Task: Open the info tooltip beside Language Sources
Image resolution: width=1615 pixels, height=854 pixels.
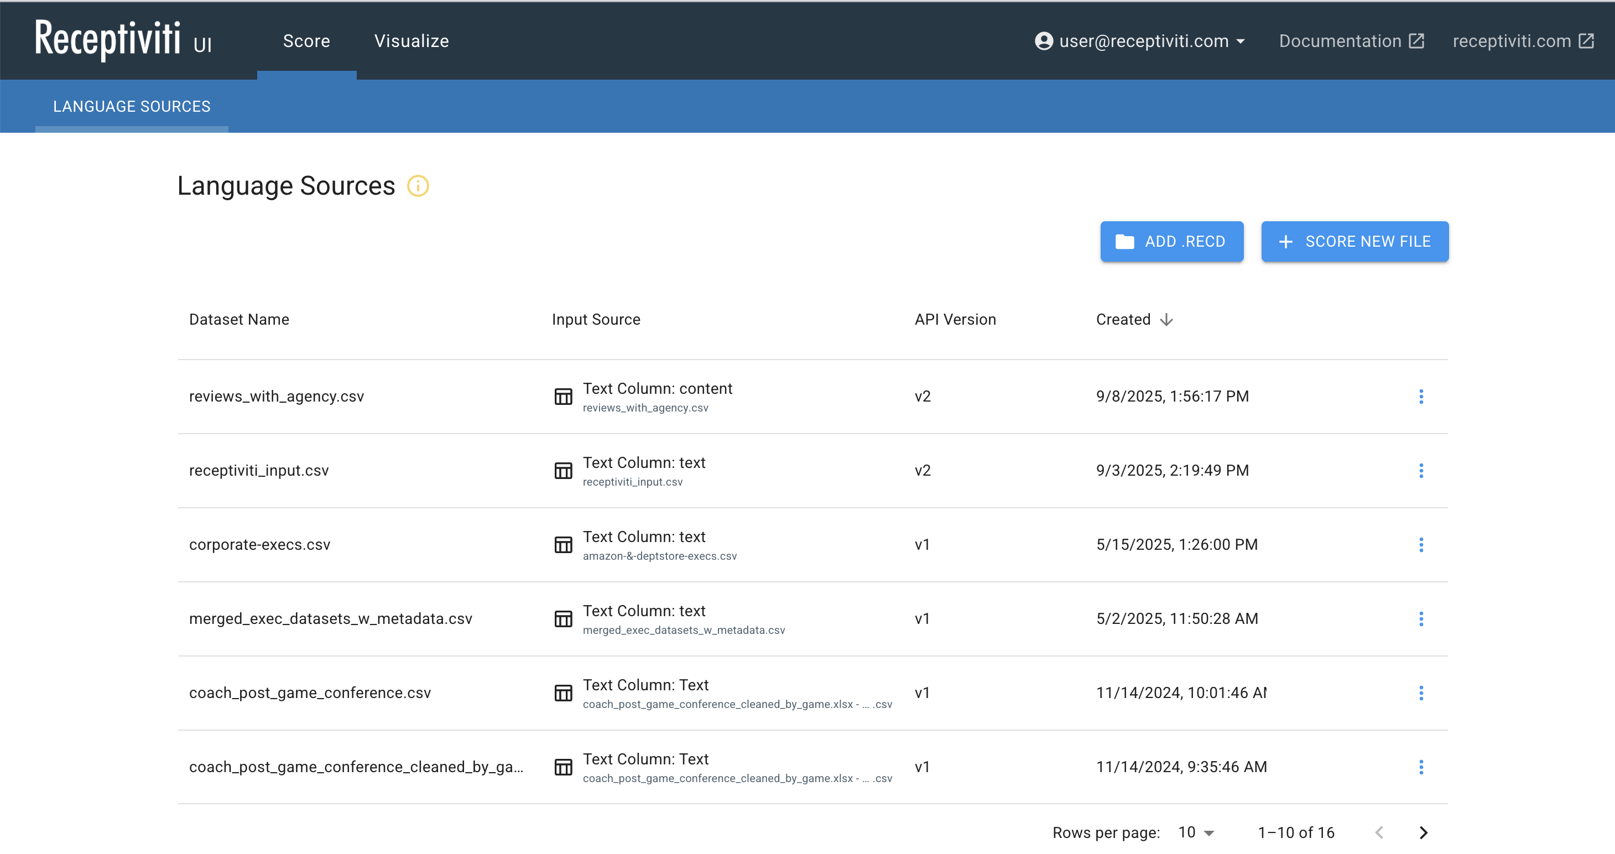Action: (x=418, y=186)
